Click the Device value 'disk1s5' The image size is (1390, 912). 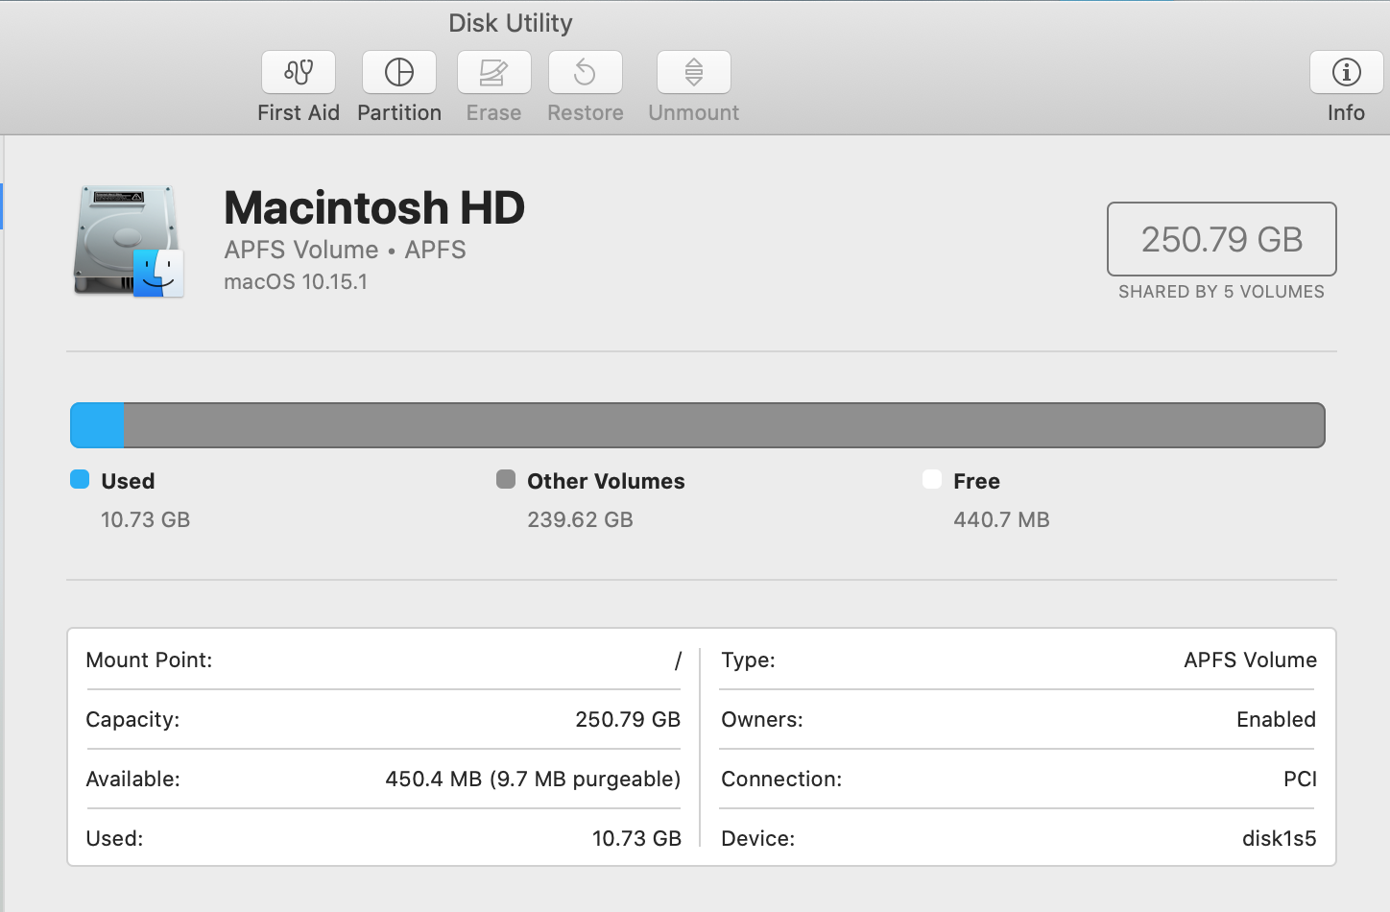[1279, 839]
